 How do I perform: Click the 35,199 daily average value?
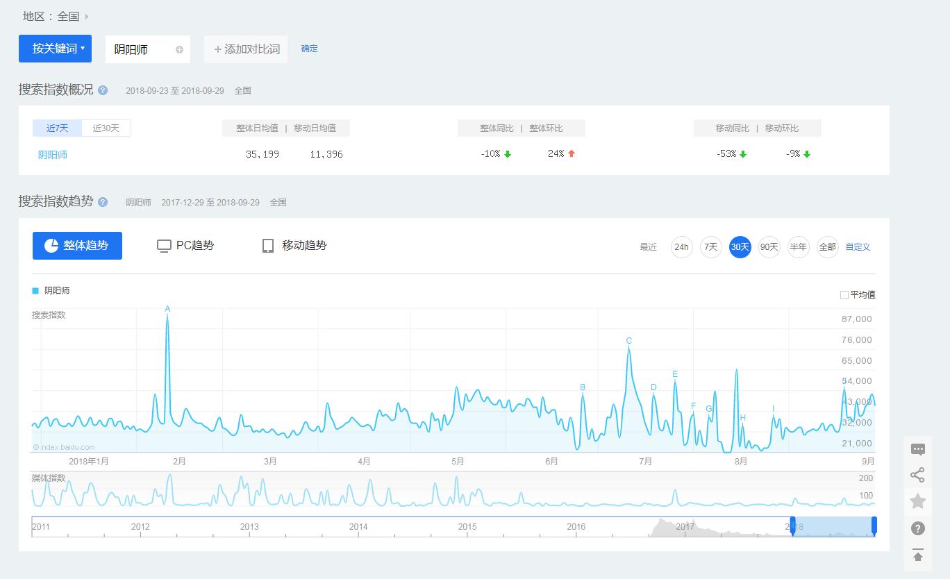coord(262,154)
